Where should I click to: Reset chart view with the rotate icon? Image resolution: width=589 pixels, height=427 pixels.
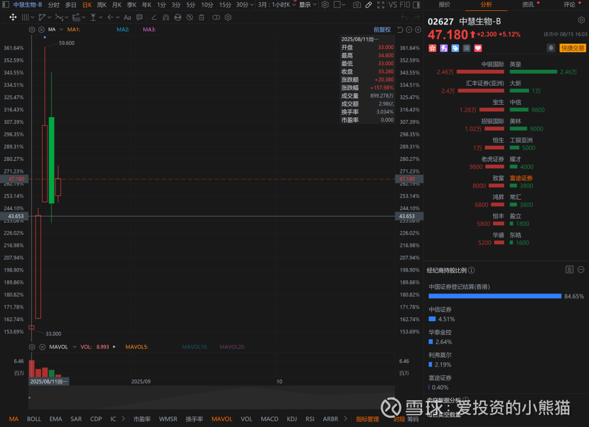(x=400, y=29)
